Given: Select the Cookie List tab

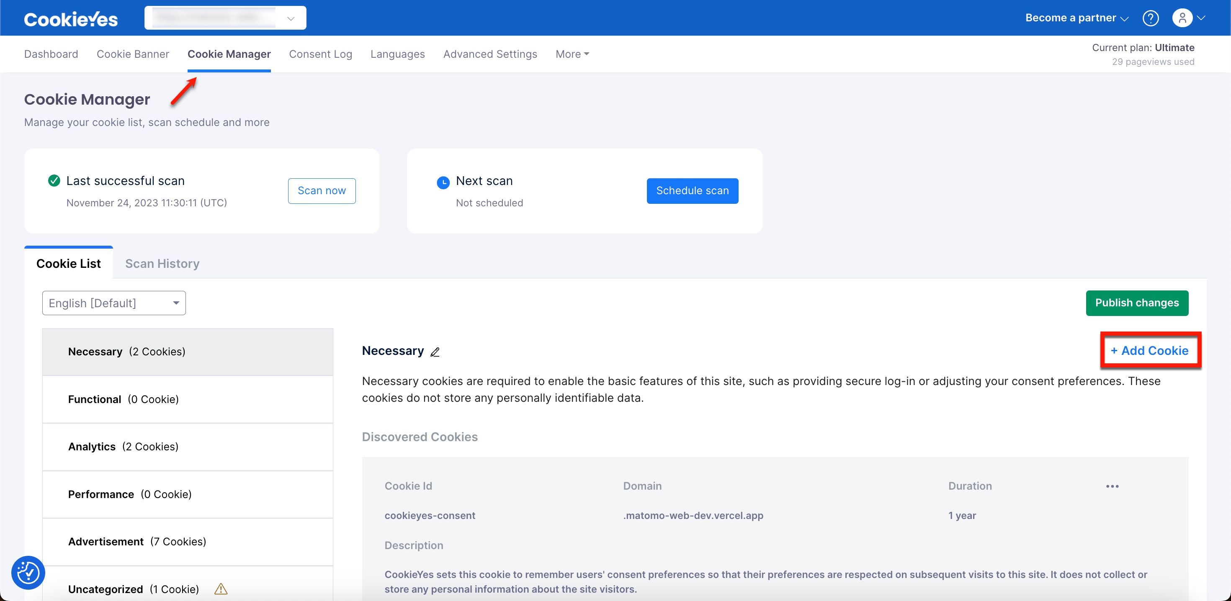Looking at the screenshot, I should pos(68,263).
